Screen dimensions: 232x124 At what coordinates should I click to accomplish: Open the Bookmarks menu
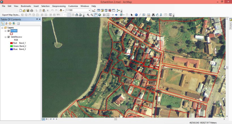[26, 6]
